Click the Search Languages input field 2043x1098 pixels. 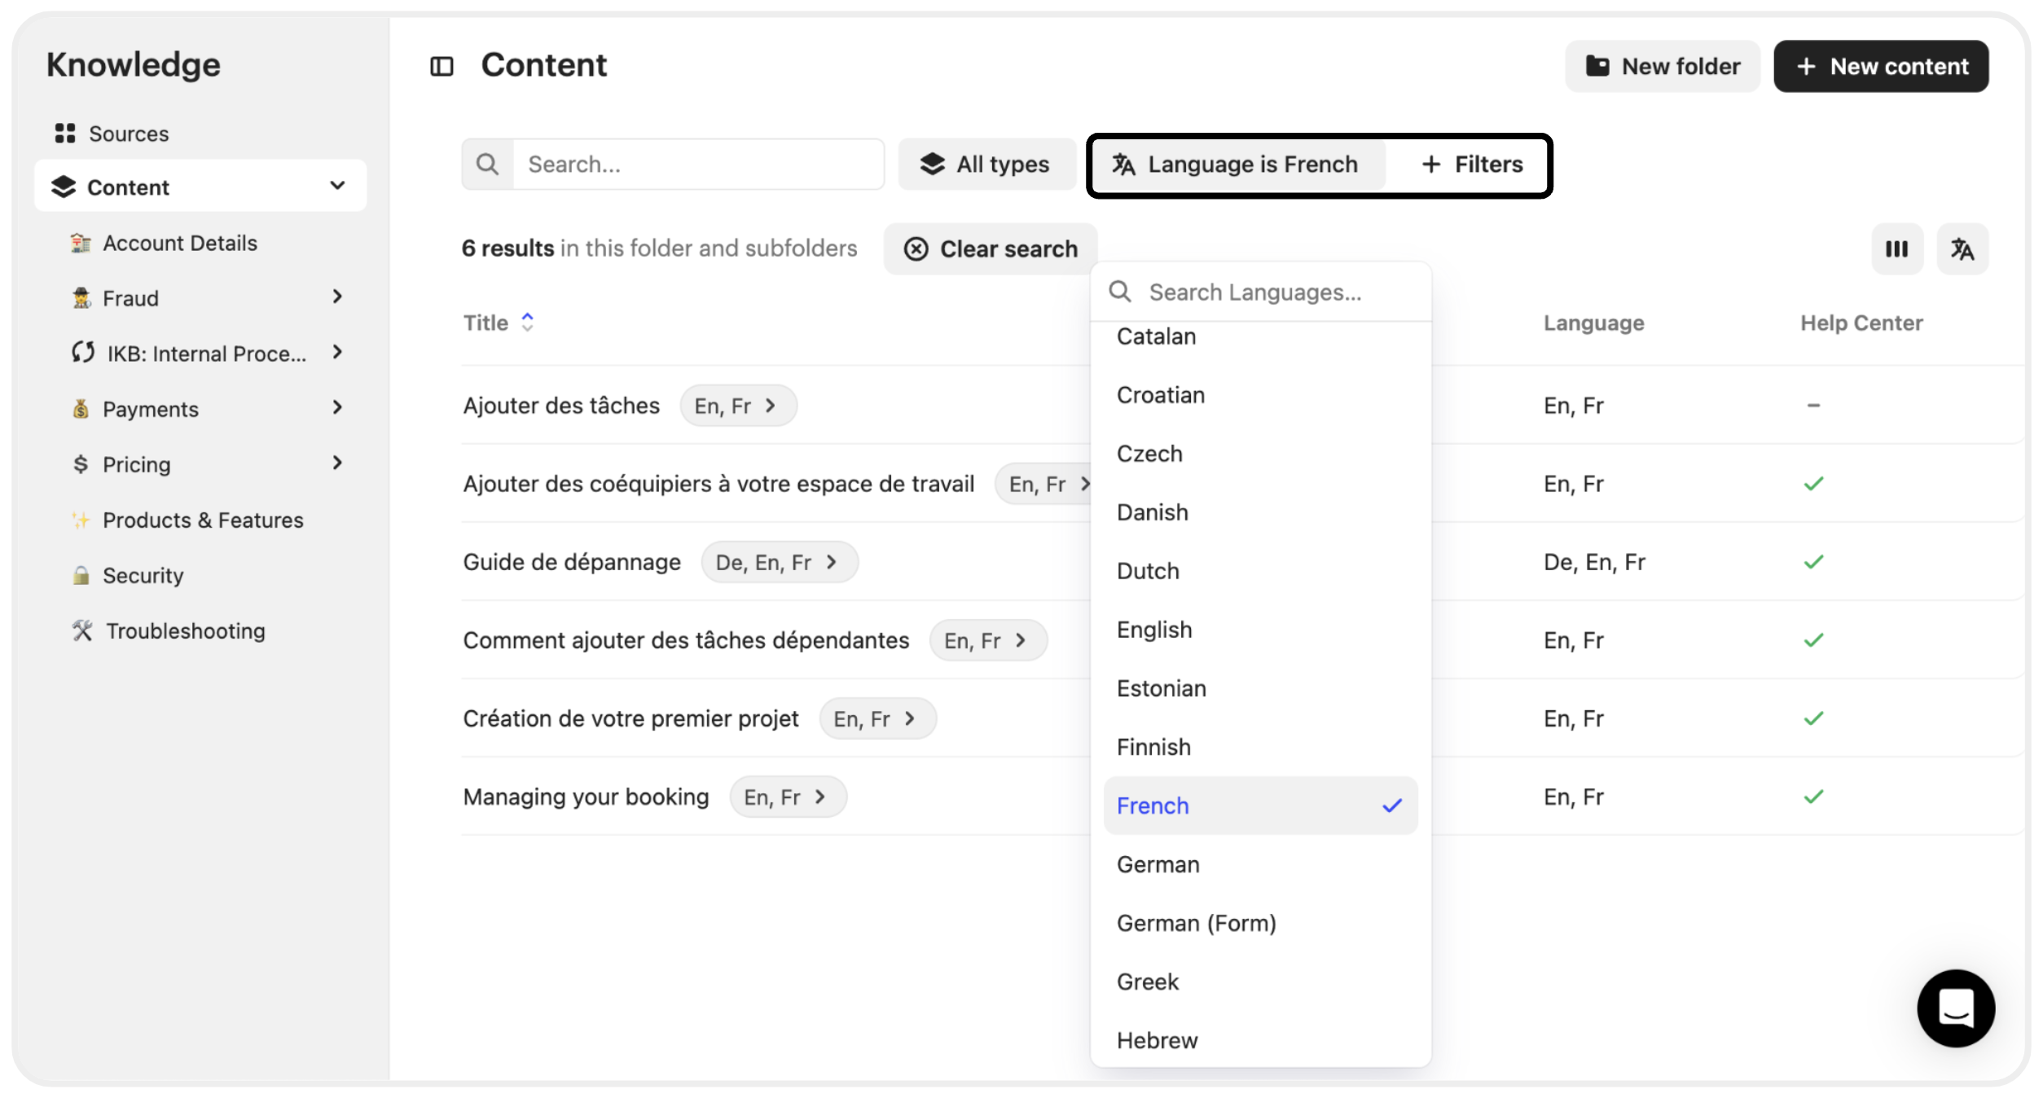(1271, 292)
